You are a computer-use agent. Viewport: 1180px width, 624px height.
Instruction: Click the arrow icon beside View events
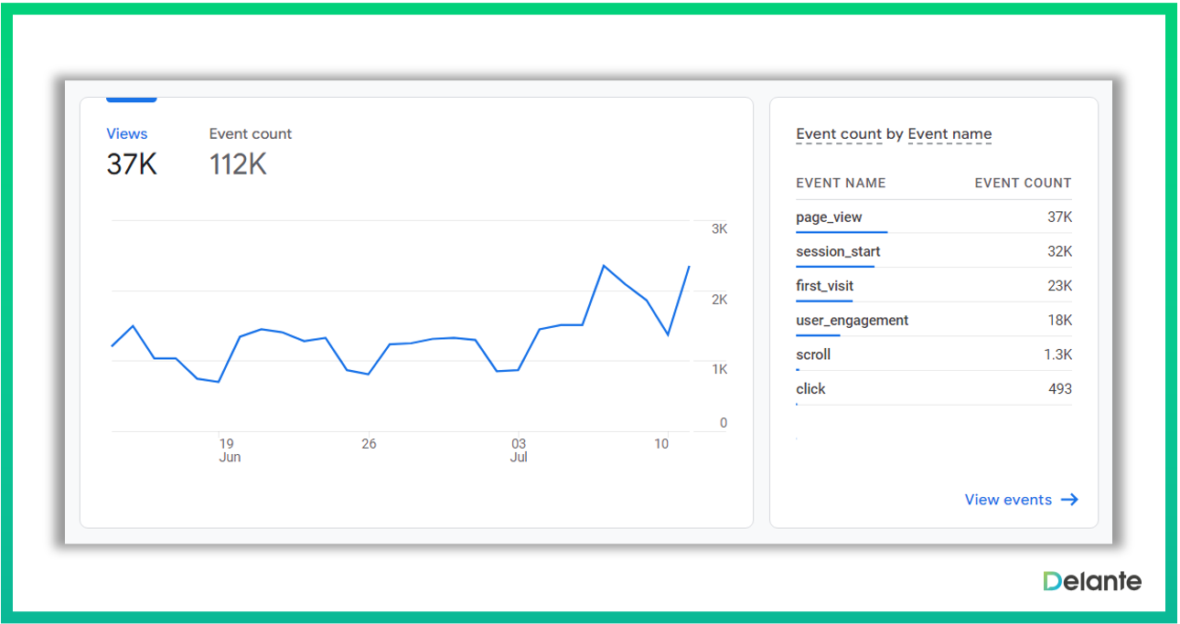point(1069,500)
